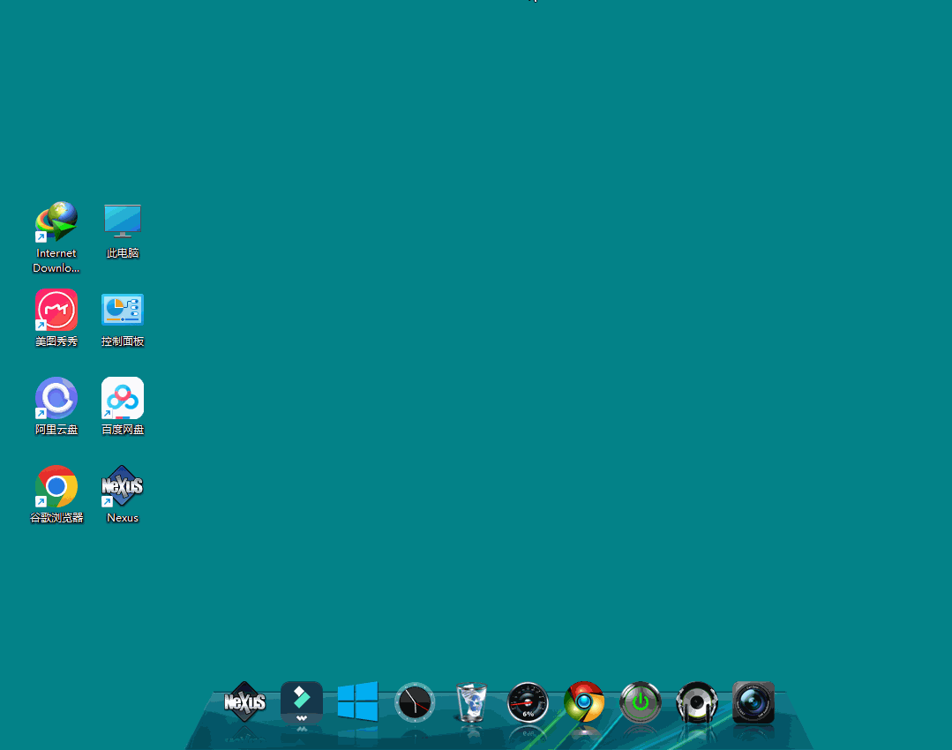Image resolution: width=952 pixels, height=750 pixels.
Task: Launch Wondershare Filmora from the dock
Action: tap(302, 702)
